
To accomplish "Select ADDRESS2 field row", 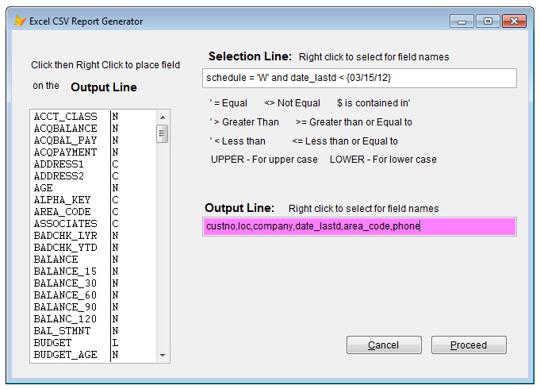I will click(x=94, y=176).
